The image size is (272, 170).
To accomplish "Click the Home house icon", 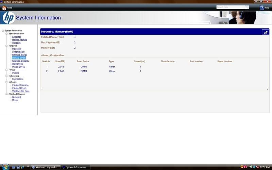I will pyautogui.click(x=4, y=8).
